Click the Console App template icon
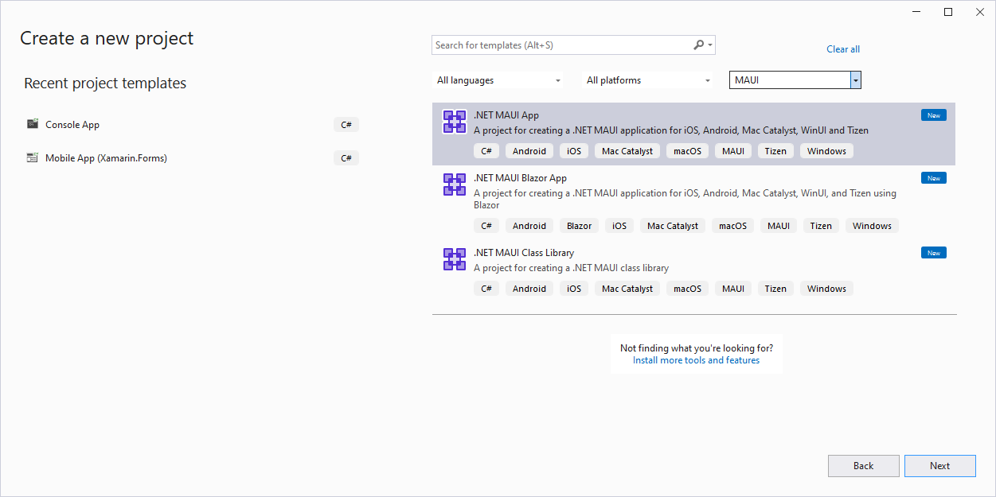The image size is (996, 497). 33,124
